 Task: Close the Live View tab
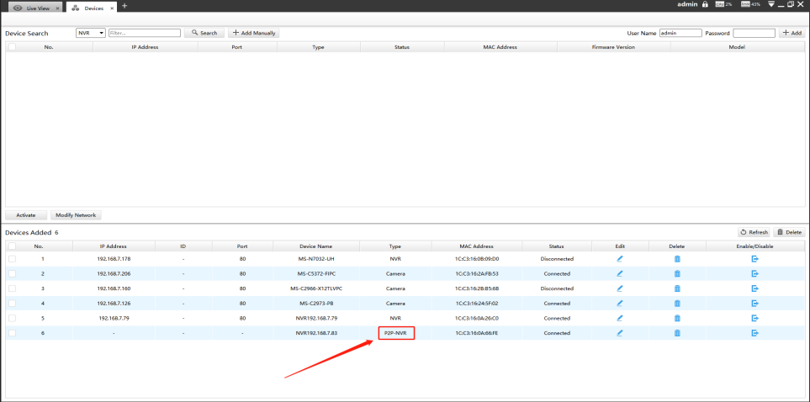tap(57, 8)
